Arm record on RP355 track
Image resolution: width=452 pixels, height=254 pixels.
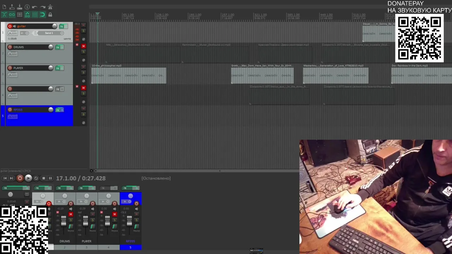tap(10, 109)
